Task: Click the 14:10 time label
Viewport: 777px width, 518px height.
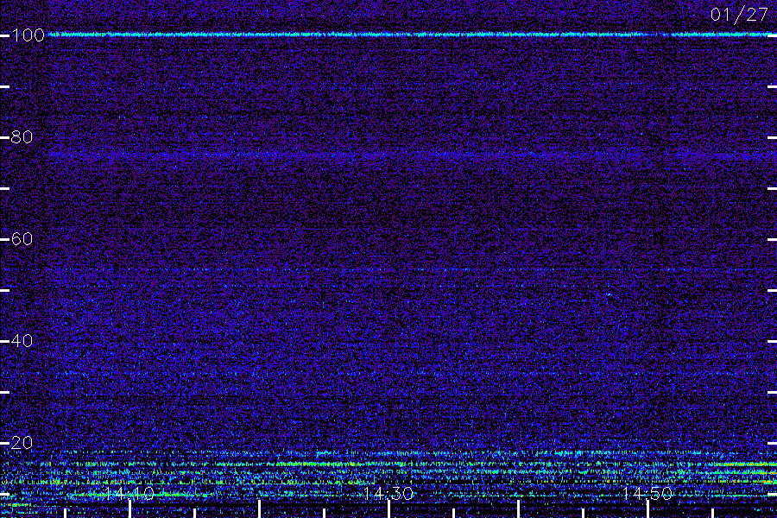Action: pyautogui.click(x=129, y=494)
